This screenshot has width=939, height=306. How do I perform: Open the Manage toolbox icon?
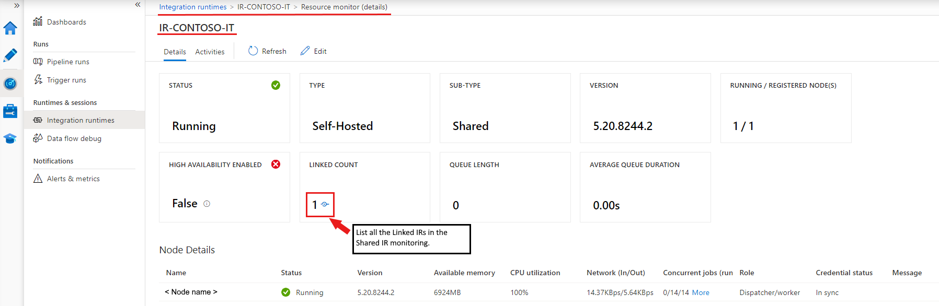(10, 111)
